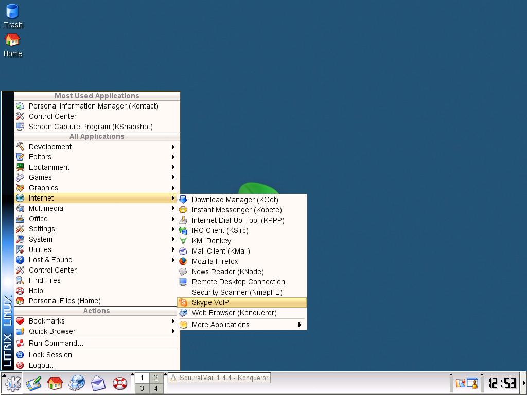Expand the Settings submenu
Screen dimensions: 527x395
tap(96, 229)
